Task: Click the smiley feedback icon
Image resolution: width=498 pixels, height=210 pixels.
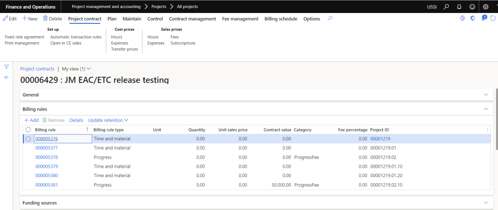Action: tap(472, 6)
